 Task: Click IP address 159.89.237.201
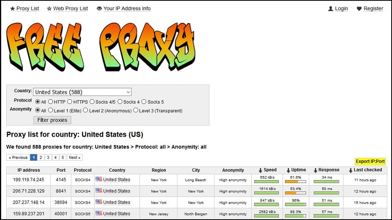pos(29,214)
